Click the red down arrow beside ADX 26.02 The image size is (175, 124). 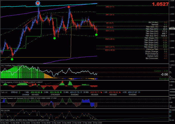click(120, 92)
